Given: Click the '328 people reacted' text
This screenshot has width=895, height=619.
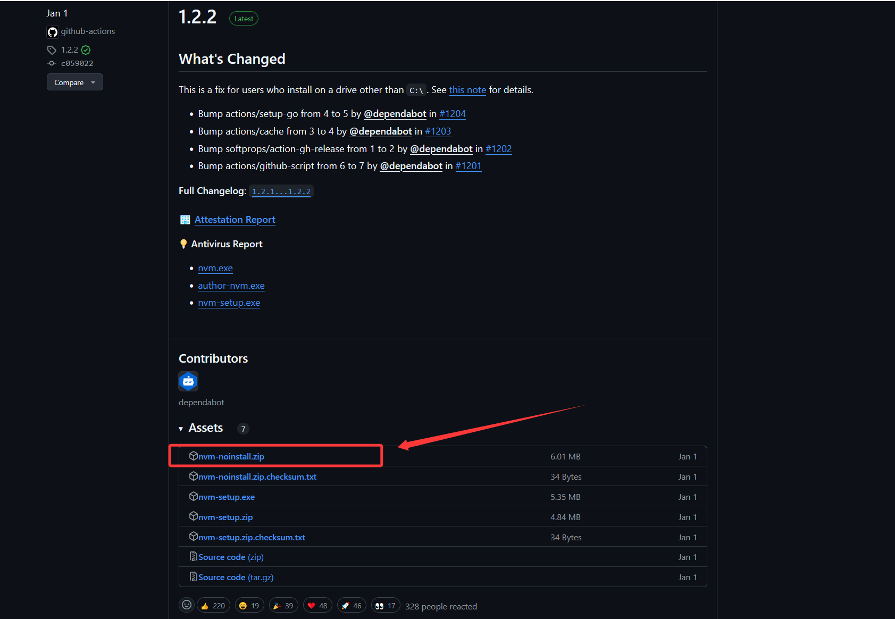Looking at the screenshot, I should coord(441,606).
